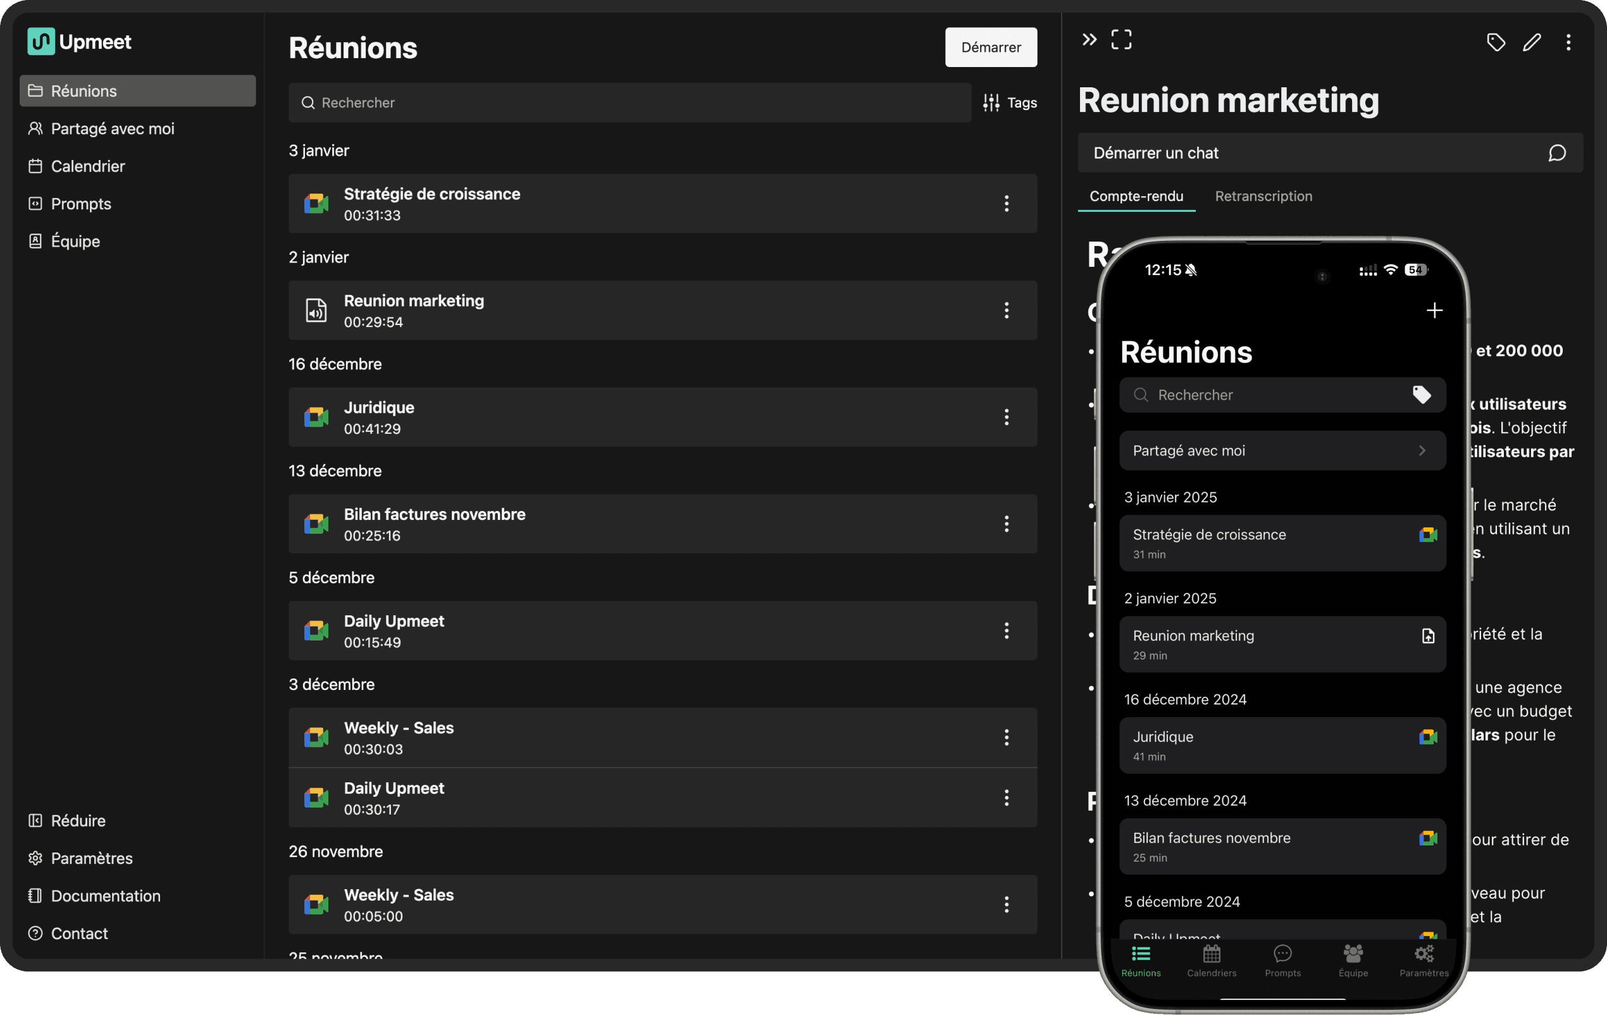Image resolution: width=1607 pixels, height=1015 pixels.
Task: Open the kebab menu of Stratégie de croissance
Action: tap(1007, 204)
